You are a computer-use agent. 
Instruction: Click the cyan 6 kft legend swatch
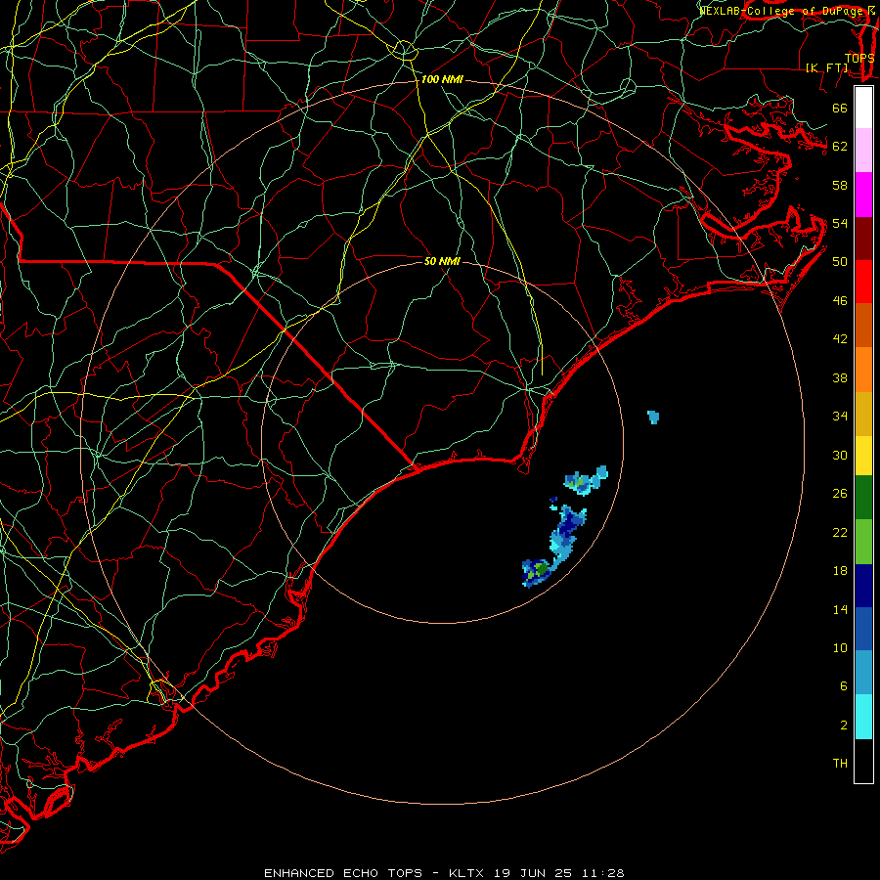tap(863, 717)
